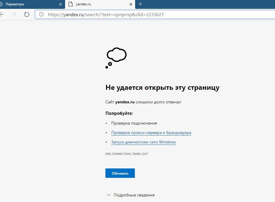Image resolution: width=275 pixels, height=202 pixels.
Task: Go back with the back arrow
Action: click(1, 14)
